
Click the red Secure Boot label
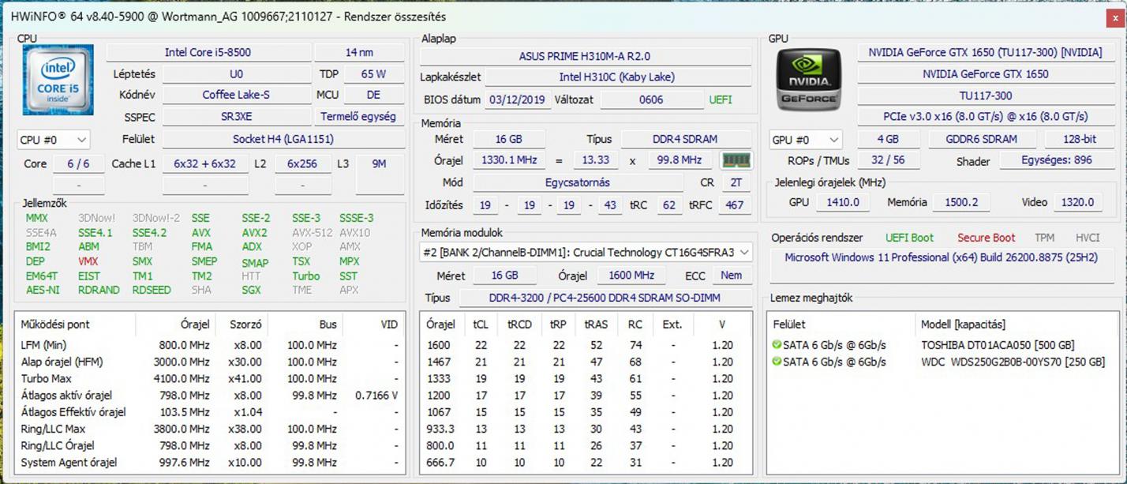tap(987, 238)
